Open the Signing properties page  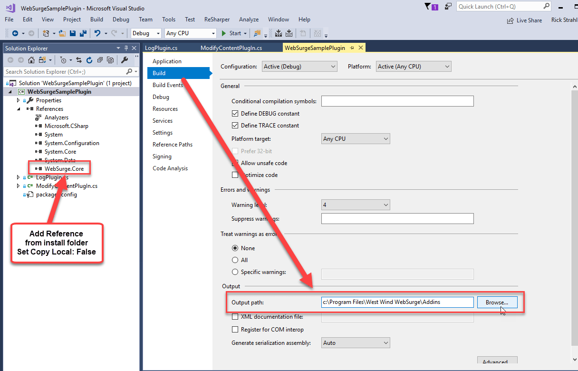coord(162,156)
